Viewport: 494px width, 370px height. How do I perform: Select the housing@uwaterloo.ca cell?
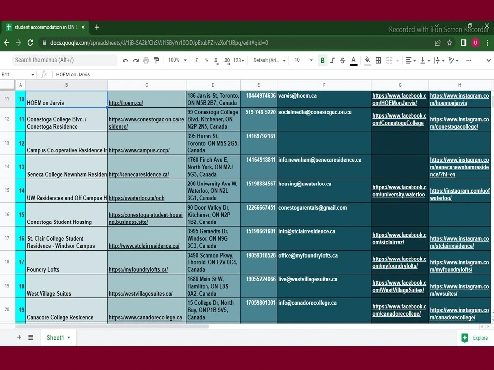324,190
